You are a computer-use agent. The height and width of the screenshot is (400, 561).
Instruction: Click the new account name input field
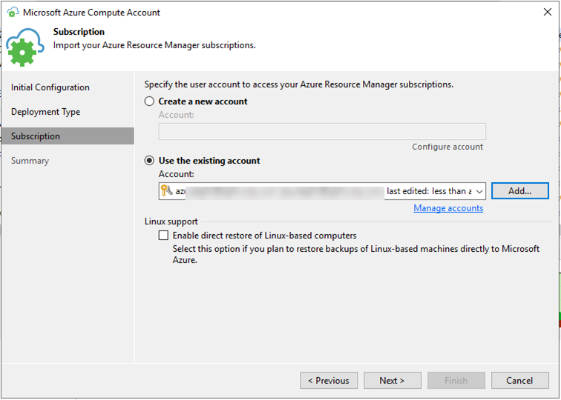pyautogui.click(x=322, y=131)
